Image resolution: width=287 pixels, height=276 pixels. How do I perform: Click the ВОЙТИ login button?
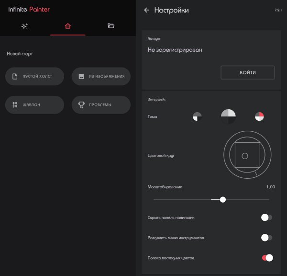point(248,72)
